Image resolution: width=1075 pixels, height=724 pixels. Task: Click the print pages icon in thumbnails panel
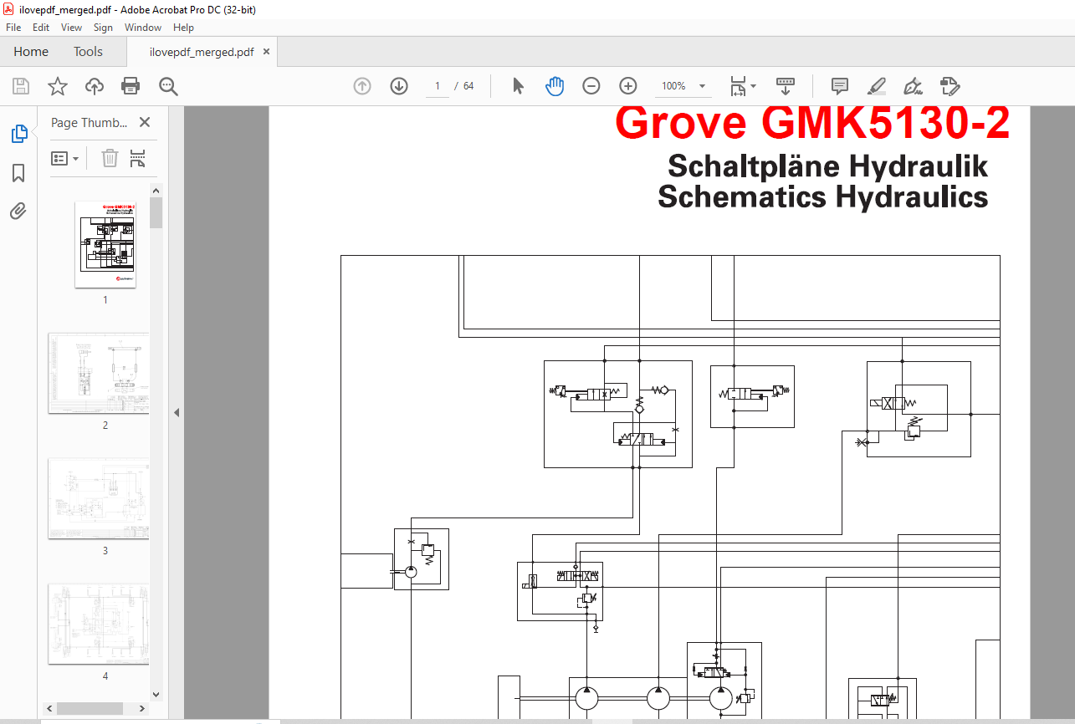138,158
